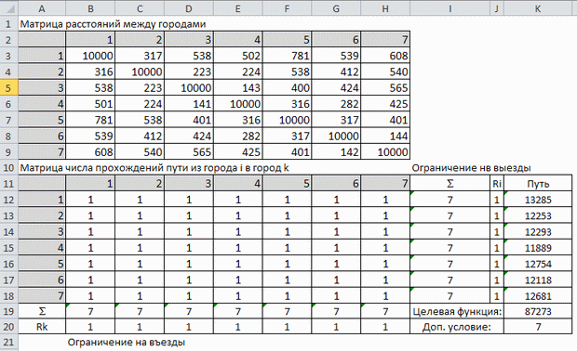Click cell containing 316 in row 4
The image size is (577, 351).
[90, 71]
